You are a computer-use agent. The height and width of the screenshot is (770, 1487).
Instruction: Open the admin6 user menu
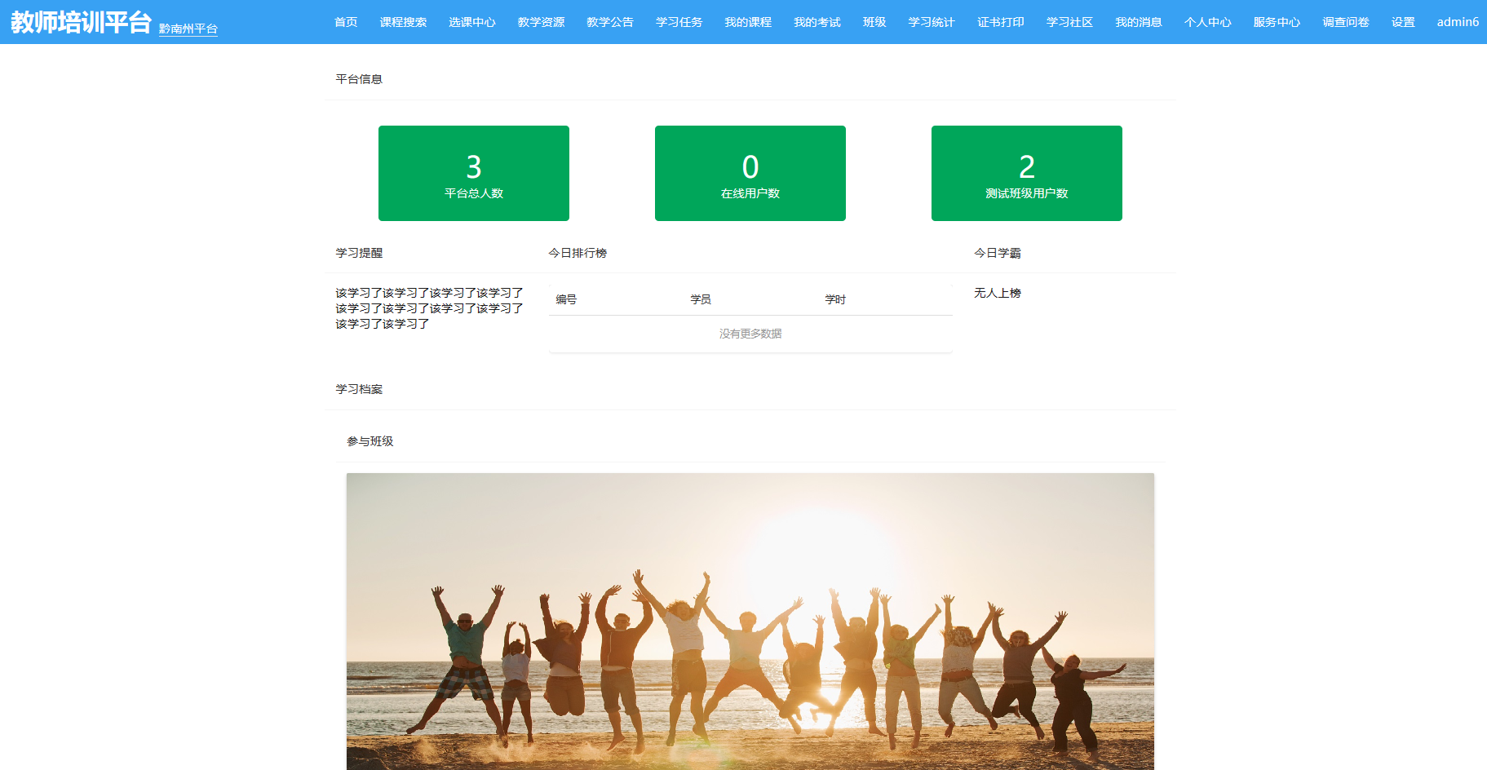1458,22
